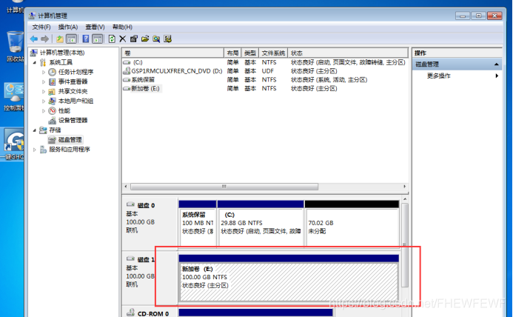Select GSP1RMCULXFRER_CN_DVD (D:) volume row
Image resolution: width=513 pixels, height=317 pixels.
pyautogui.click(x=264, y=71)
